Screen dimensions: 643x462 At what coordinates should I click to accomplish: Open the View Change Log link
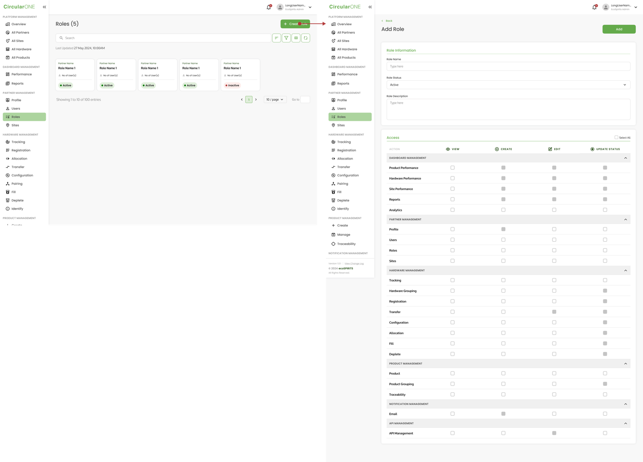(x=354, y=264)
